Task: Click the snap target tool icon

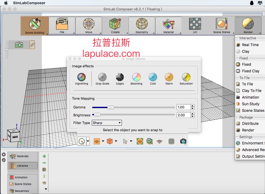Action: tap(82, 141)
